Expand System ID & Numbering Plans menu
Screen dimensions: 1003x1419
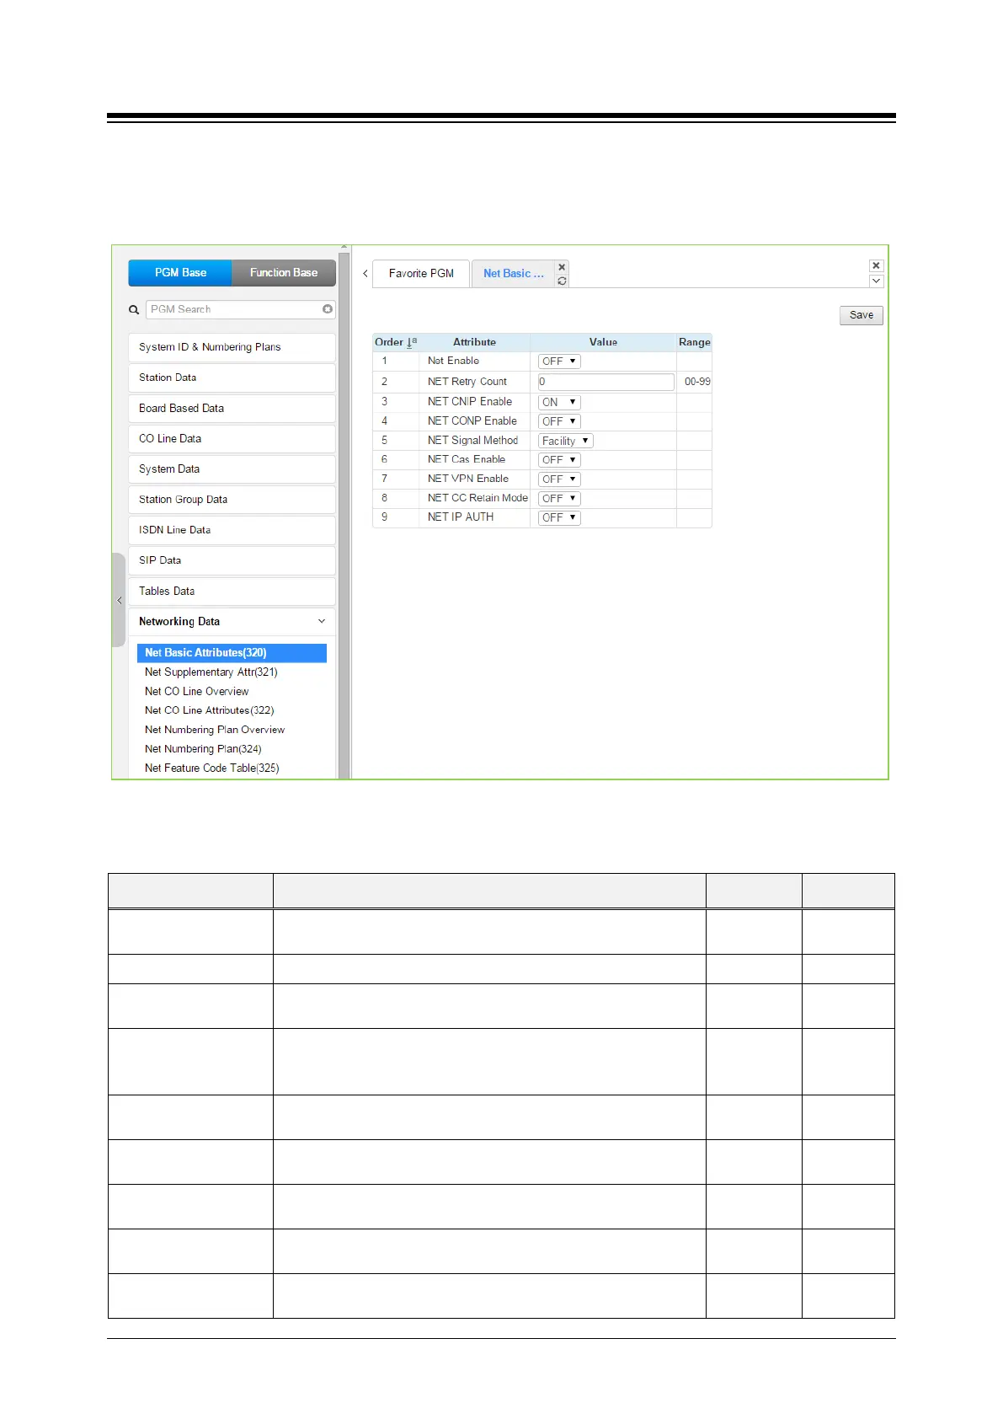click(x=232, y=347)
